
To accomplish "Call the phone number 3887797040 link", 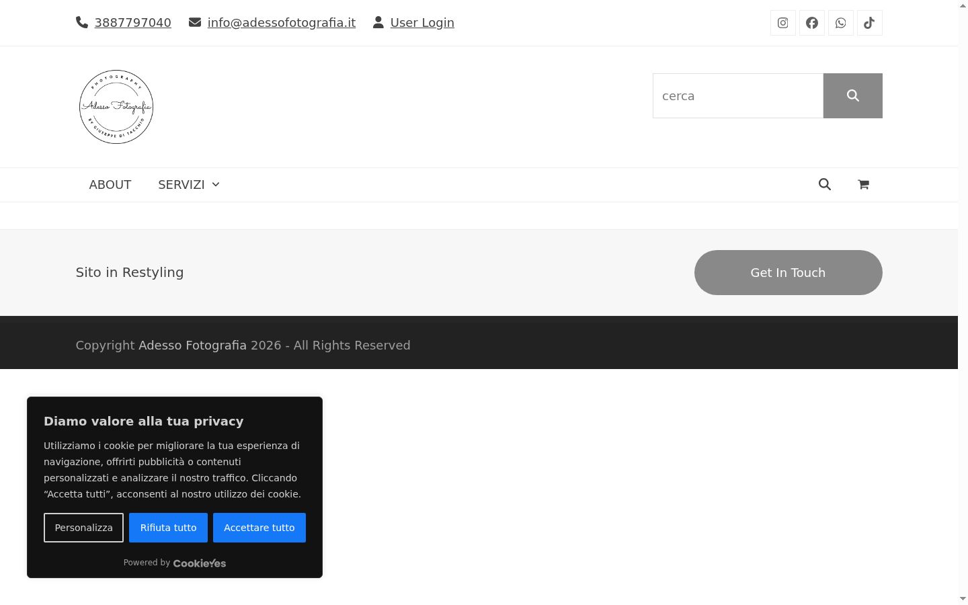I will point(133,23).
